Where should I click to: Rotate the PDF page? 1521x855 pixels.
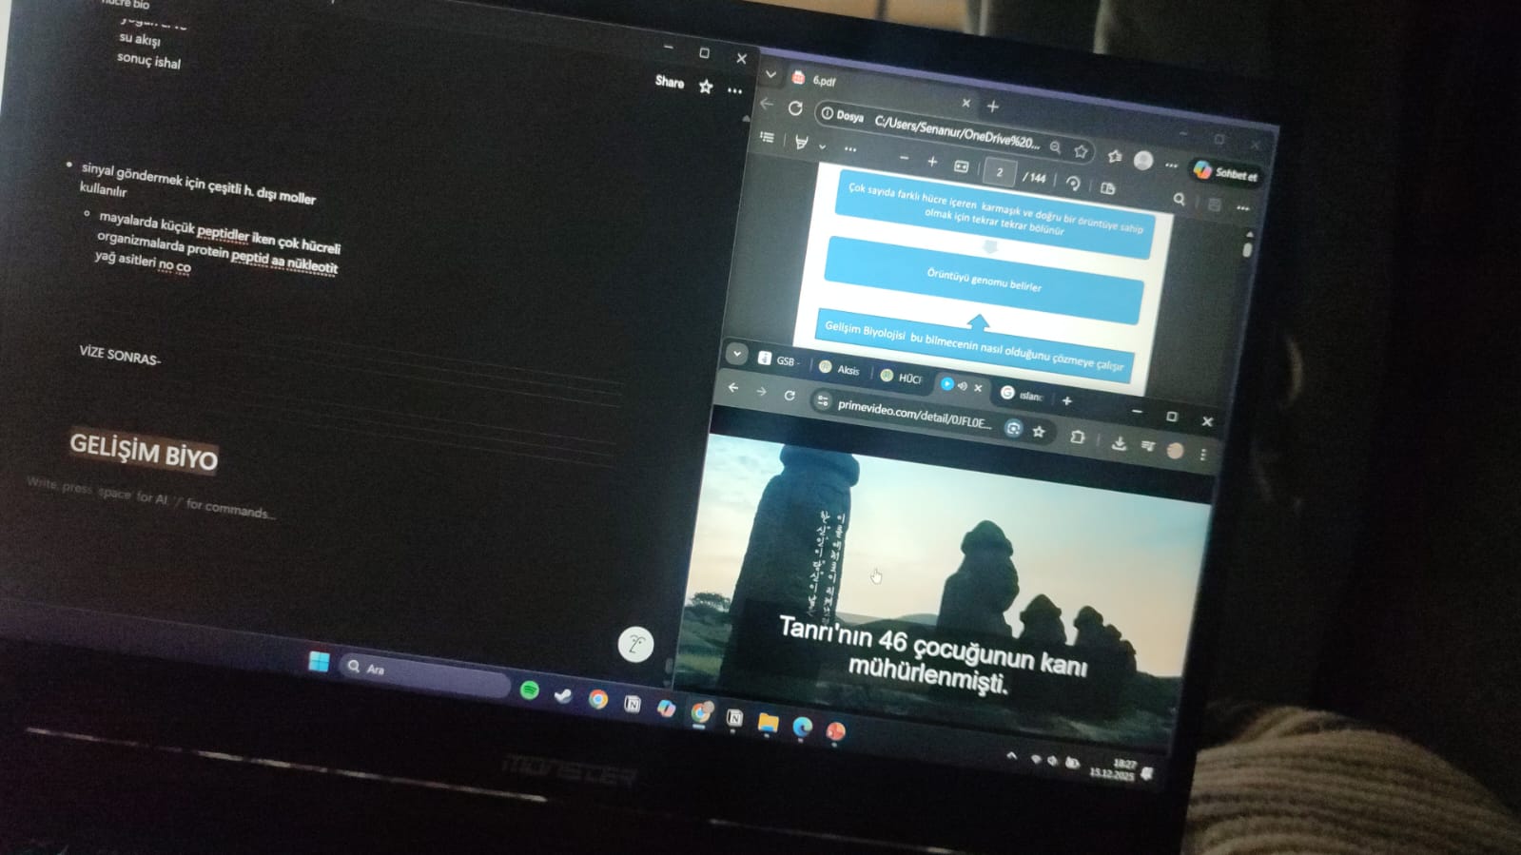(x=1073, y=183)
